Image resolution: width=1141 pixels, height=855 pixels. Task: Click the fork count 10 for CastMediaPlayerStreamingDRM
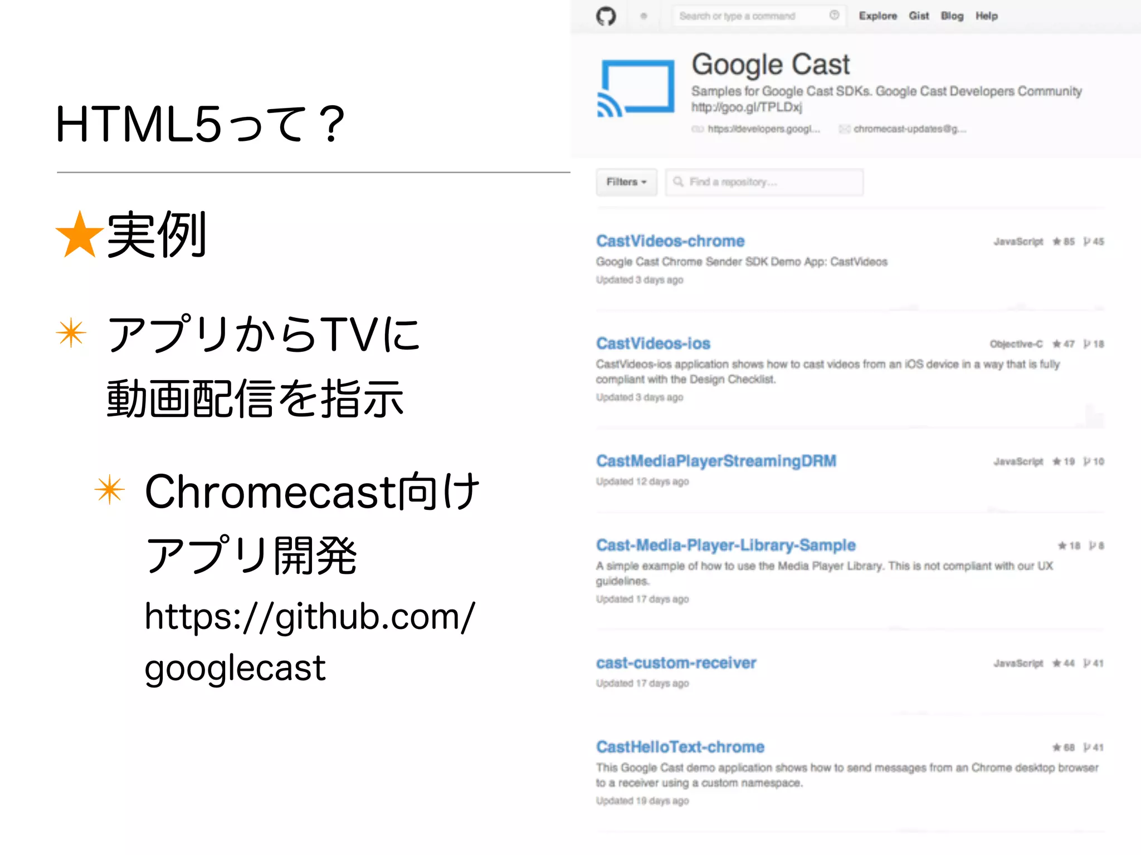(x=1094, y=461)
